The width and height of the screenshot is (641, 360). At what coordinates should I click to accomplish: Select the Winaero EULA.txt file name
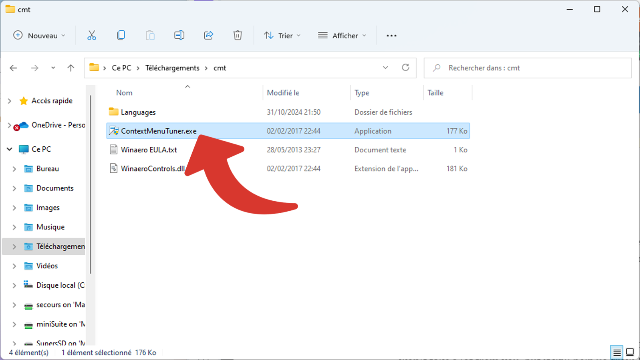pyautogui.click(x=149, y=150)
